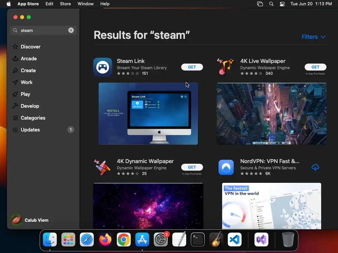Click the App Store Dock icon
The height and width of the screenshot is (253, 338).
point(142,239)
